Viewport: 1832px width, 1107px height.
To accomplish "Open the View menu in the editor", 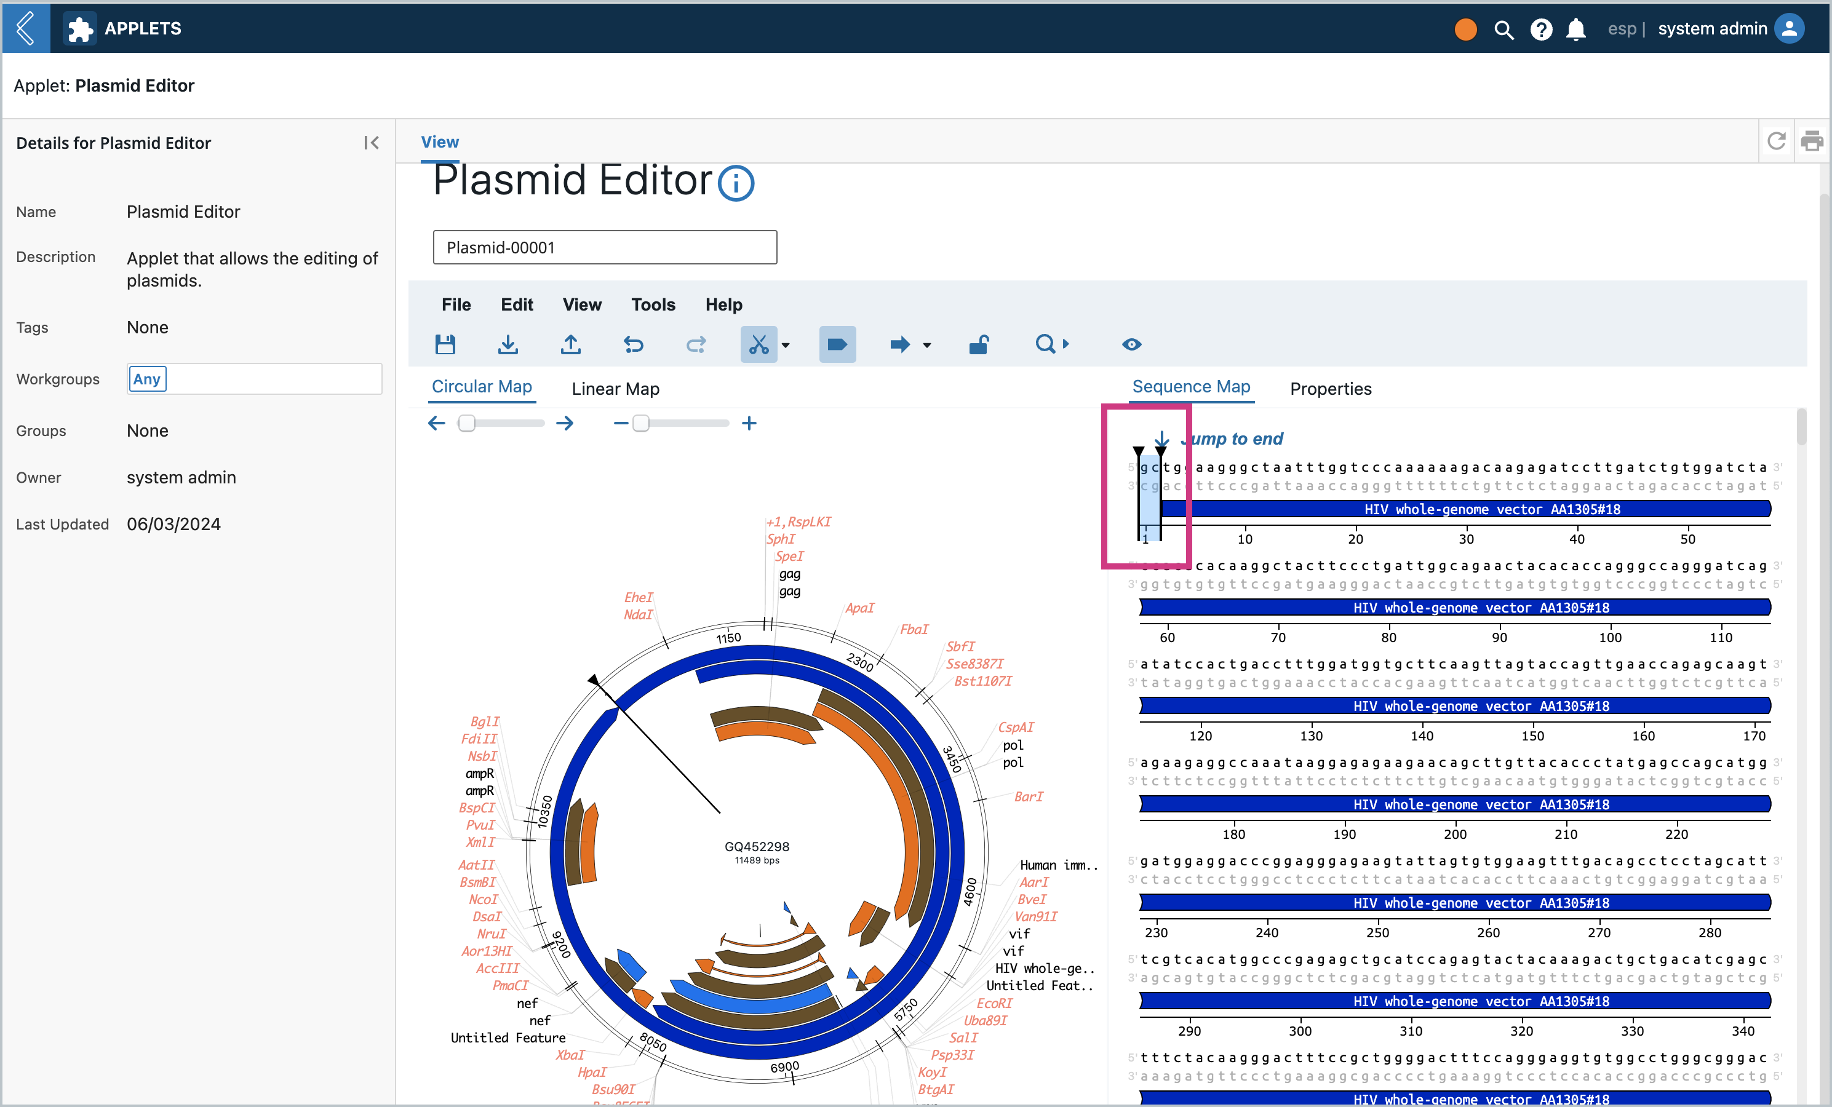I will pos(581,304).
